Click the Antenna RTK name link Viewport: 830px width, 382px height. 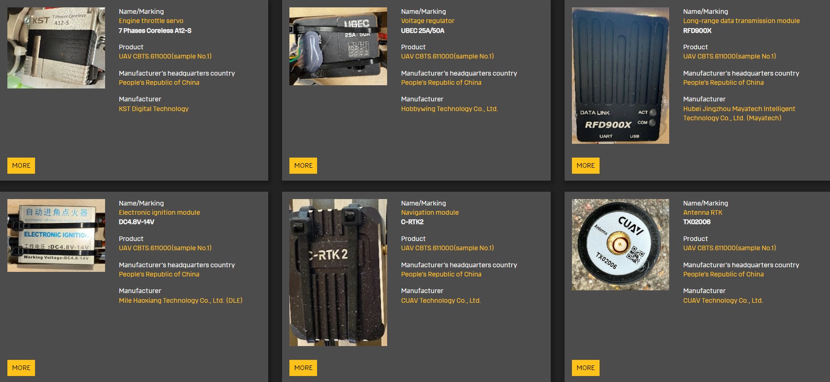pos(703,212)
